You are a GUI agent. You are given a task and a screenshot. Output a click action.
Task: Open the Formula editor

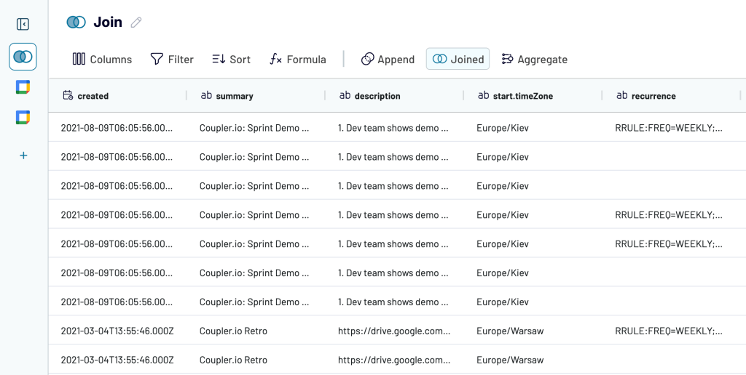[x=298, y=60]
